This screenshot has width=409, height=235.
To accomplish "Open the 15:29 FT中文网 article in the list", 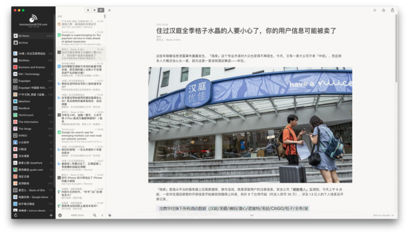I will (x=80, y=24).
